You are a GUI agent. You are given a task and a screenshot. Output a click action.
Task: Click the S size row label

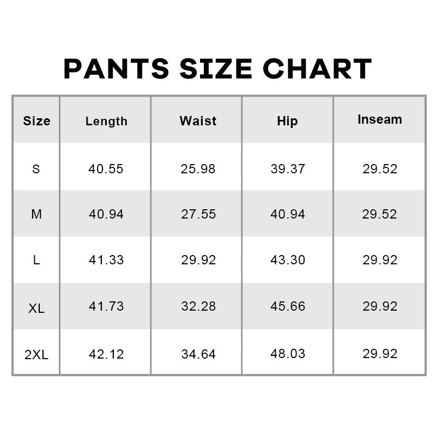[x=36, y=169]
